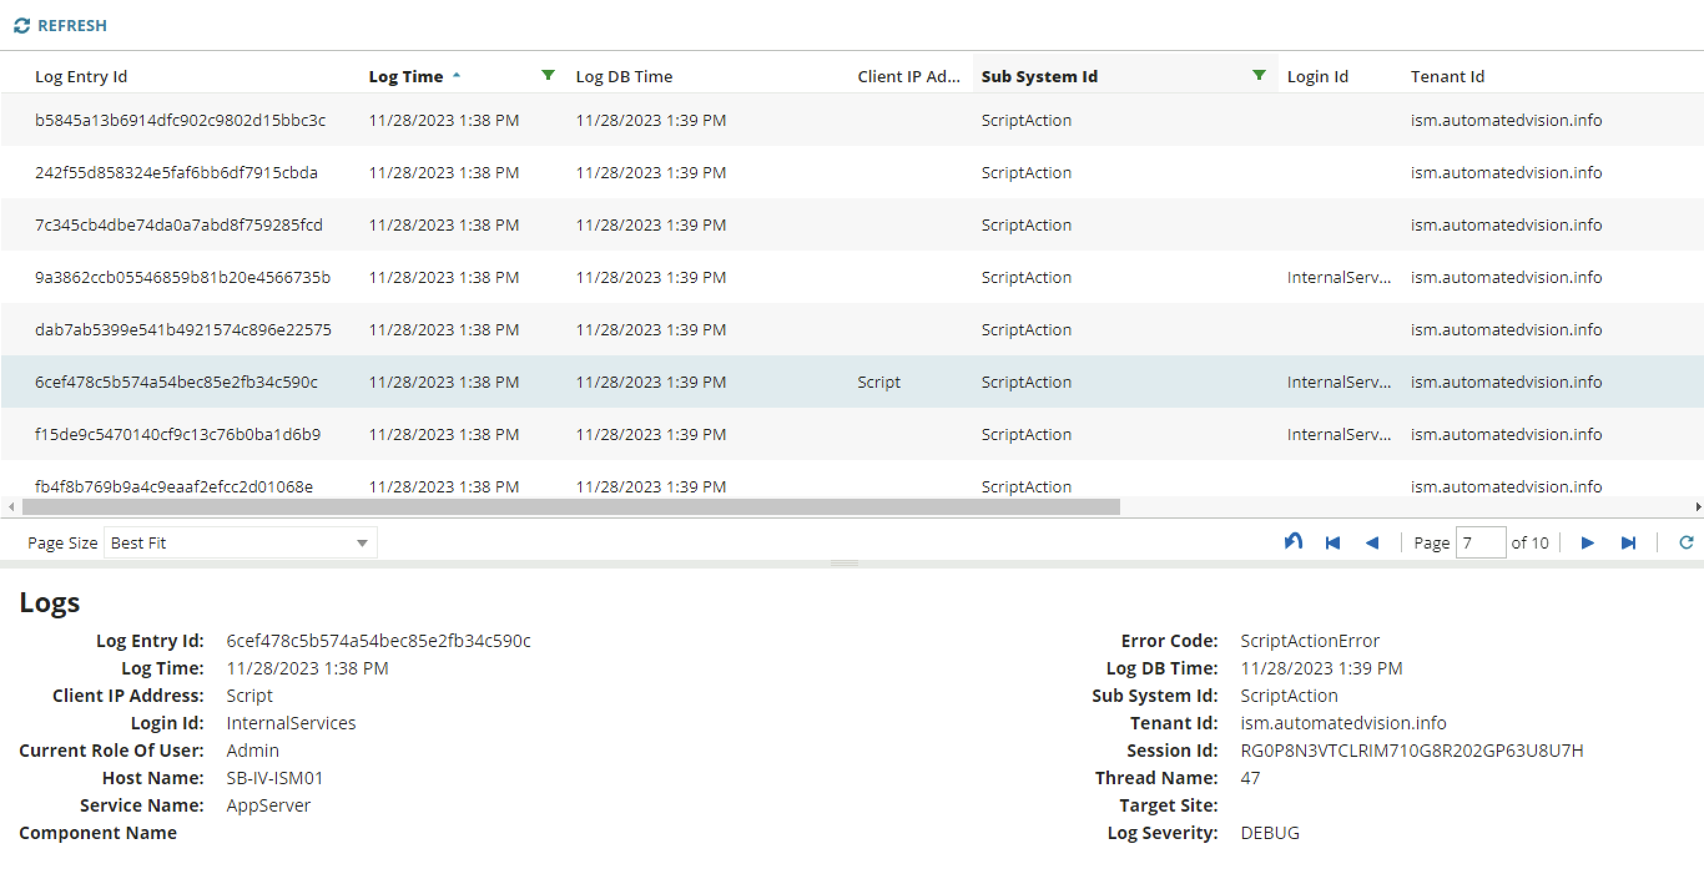Click the splitter grip between grid and details
Viewport: 1704px width, 874px height.
click(x=844, y=562)
